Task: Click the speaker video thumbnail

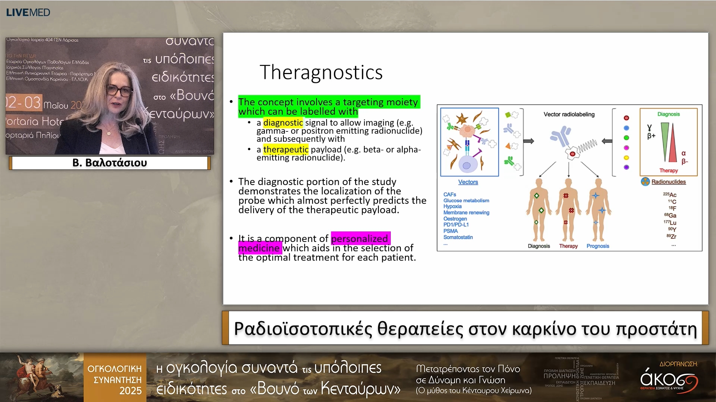Action: (110, 96)
